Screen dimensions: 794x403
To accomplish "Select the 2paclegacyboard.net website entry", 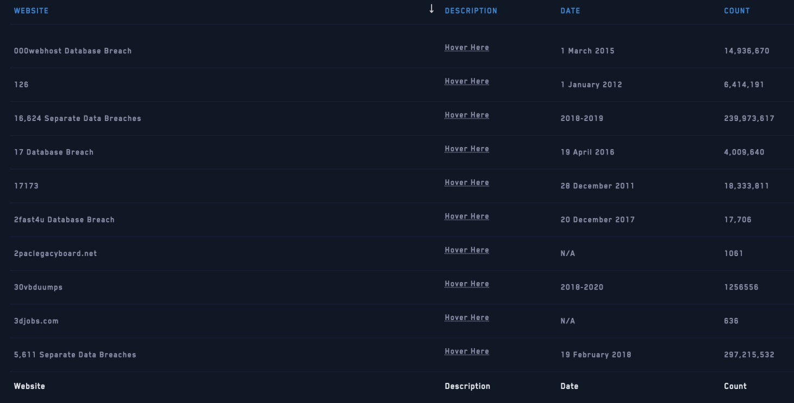I will (55, 253).
